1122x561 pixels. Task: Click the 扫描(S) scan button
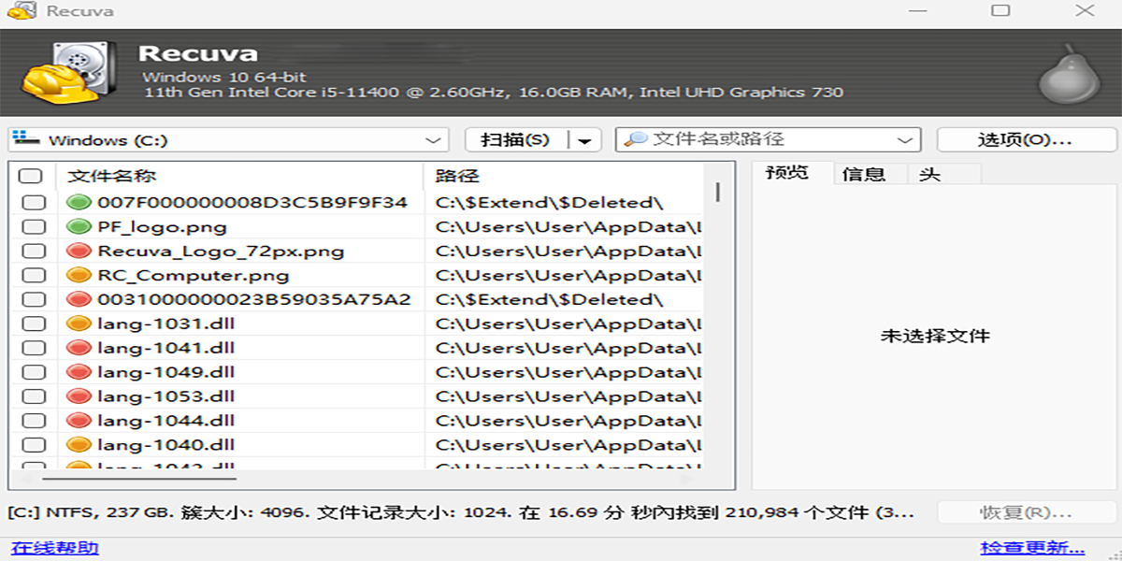pos(516,140)
